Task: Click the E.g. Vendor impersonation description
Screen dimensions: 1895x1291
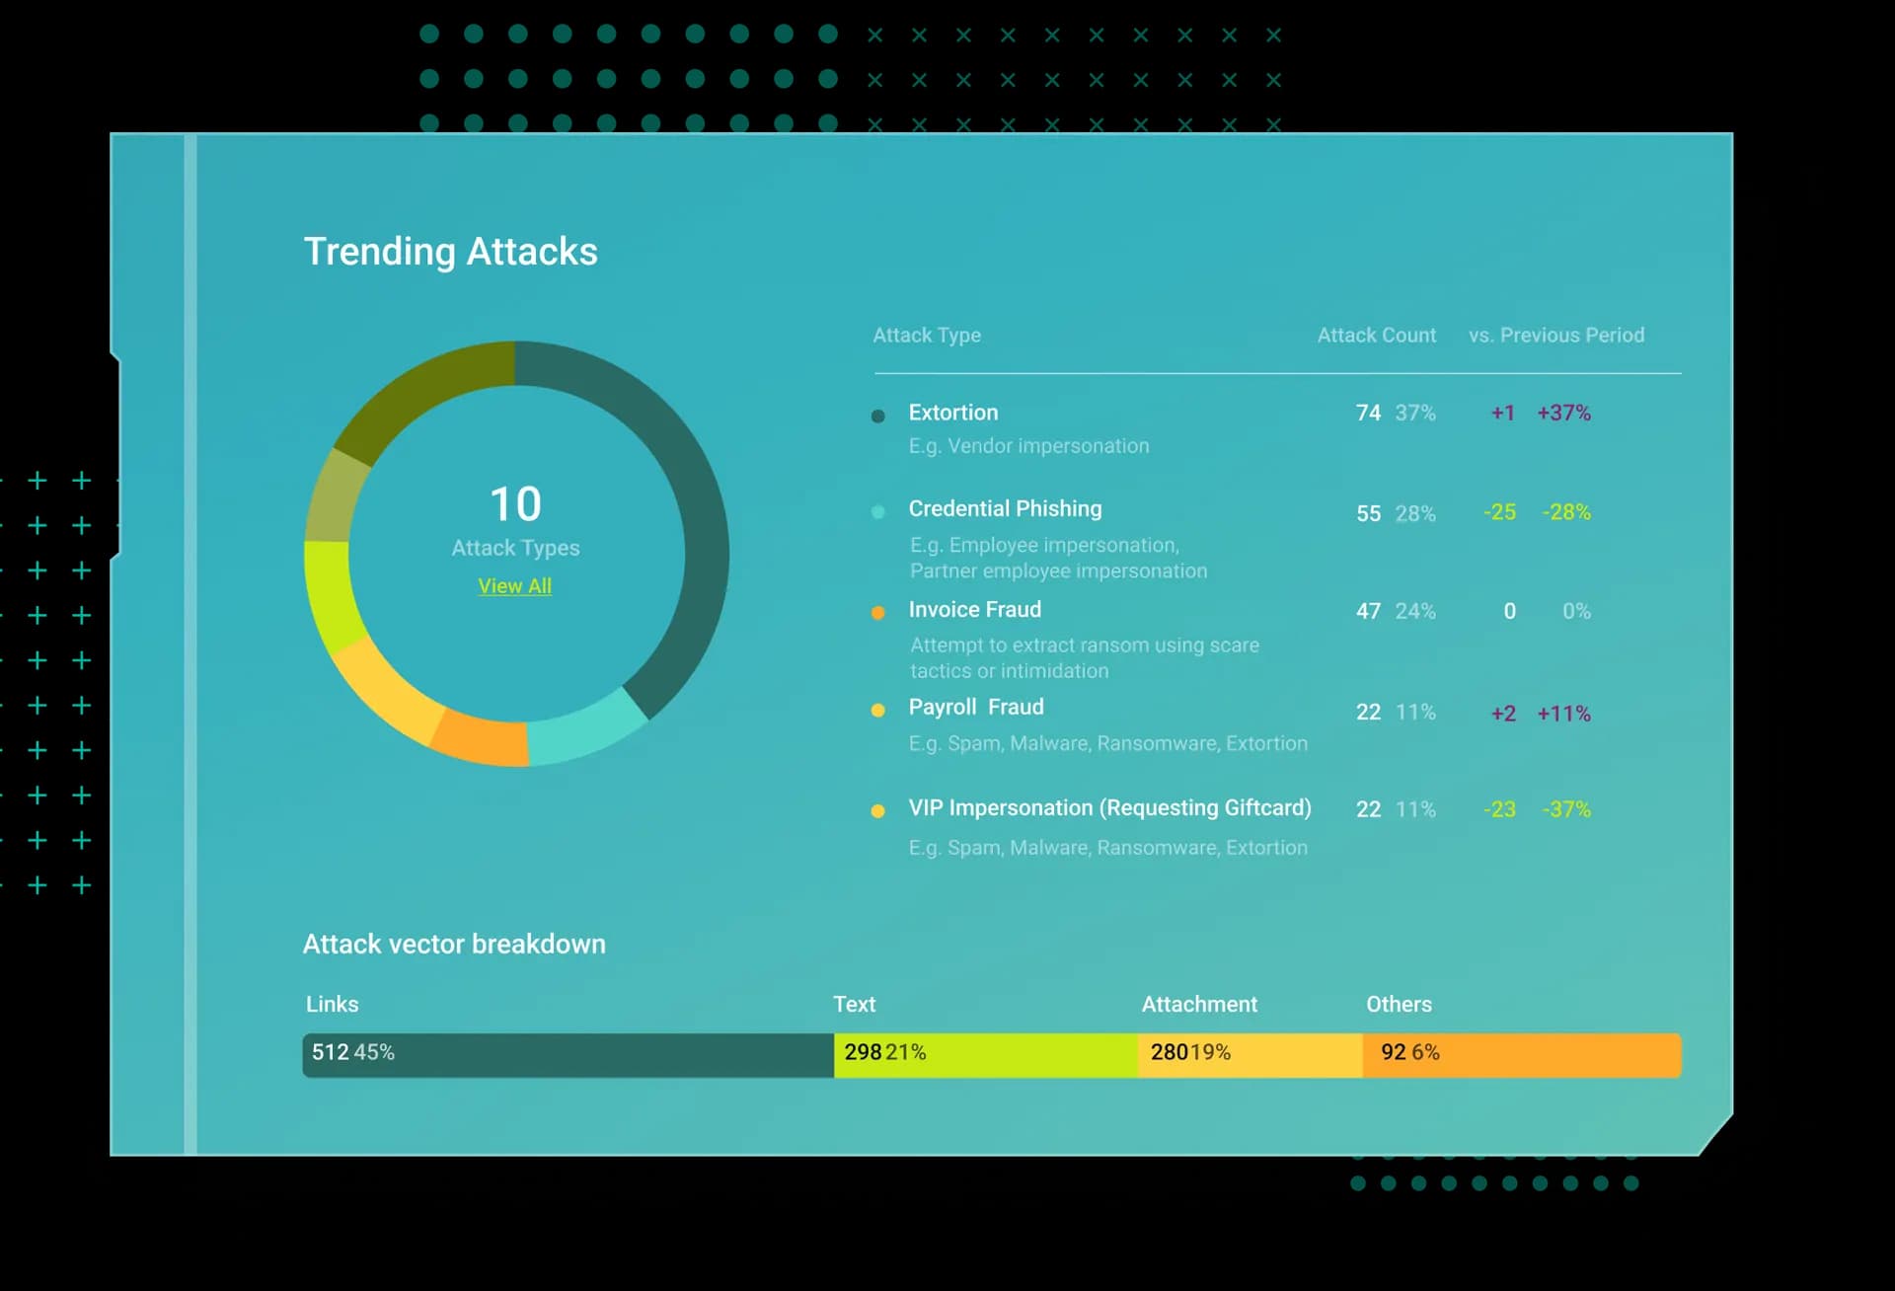Action: pyautogui.click(x=1028, y=445)
